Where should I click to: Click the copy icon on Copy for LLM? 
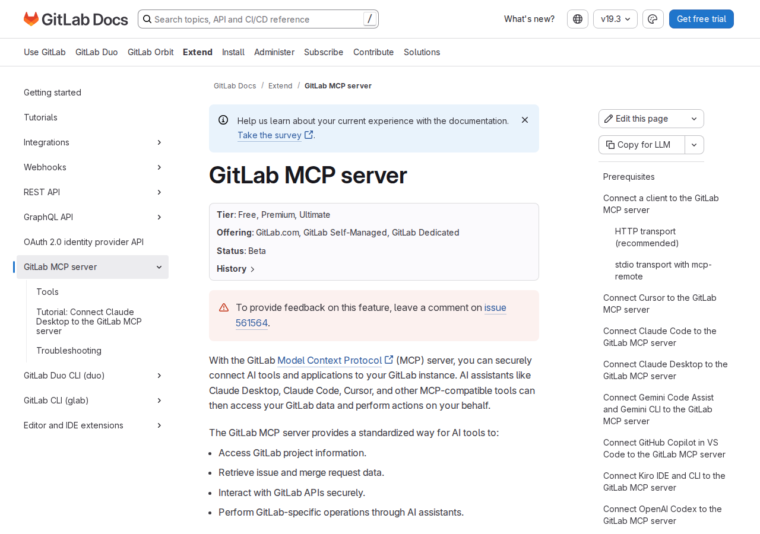click(x=610, y=145)
